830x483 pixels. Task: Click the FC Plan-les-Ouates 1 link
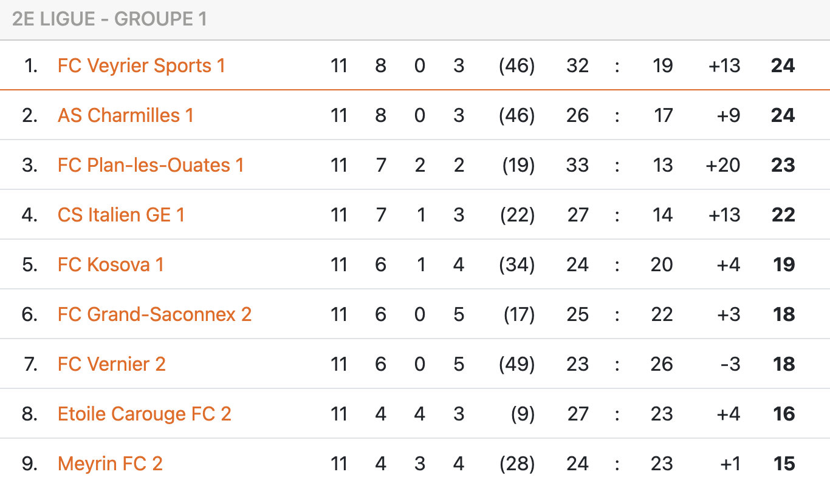150,165
